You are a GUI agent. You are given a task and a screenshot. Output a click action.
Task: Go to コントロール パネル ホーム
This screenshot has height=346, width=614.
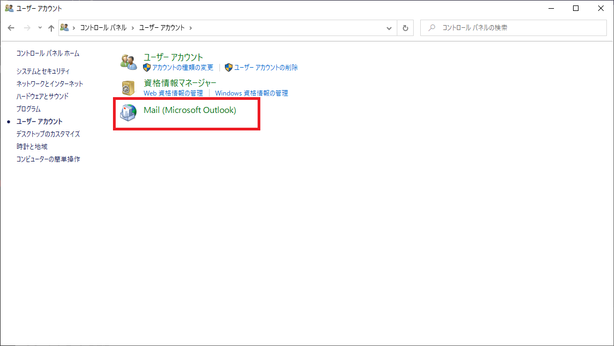(48, 53)
